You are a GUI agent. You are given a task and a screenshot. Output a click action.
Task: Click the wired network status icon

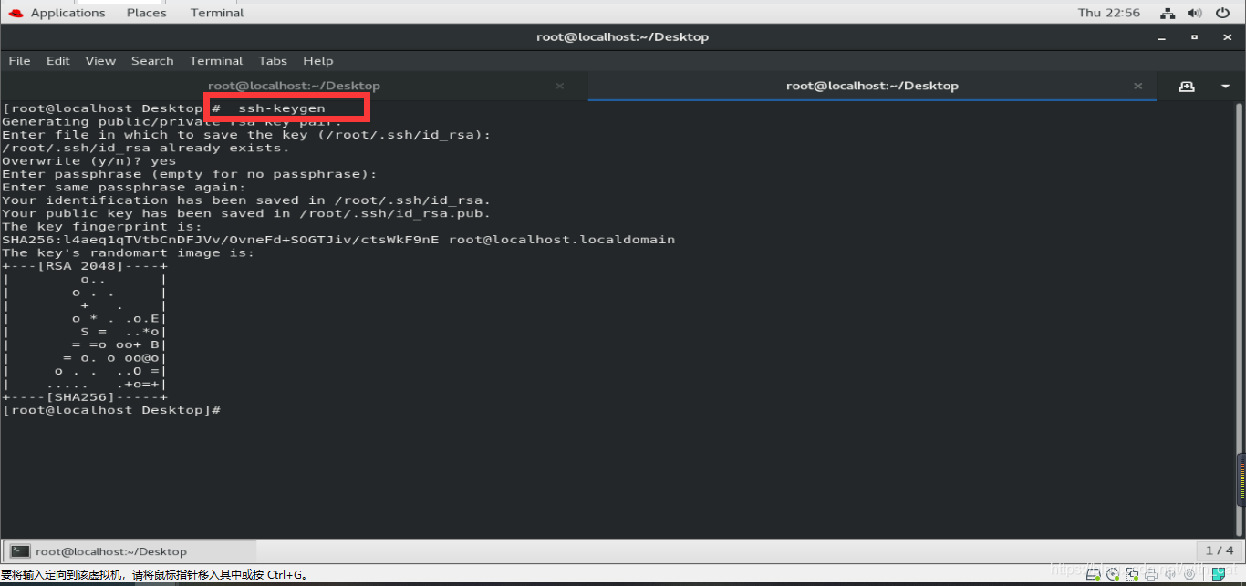[1168, 13]
